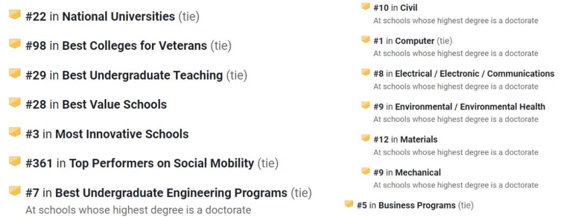Click the badge icon beside Best Undergraduate Teaching
The image size is (584, 217).
[15, 73]
